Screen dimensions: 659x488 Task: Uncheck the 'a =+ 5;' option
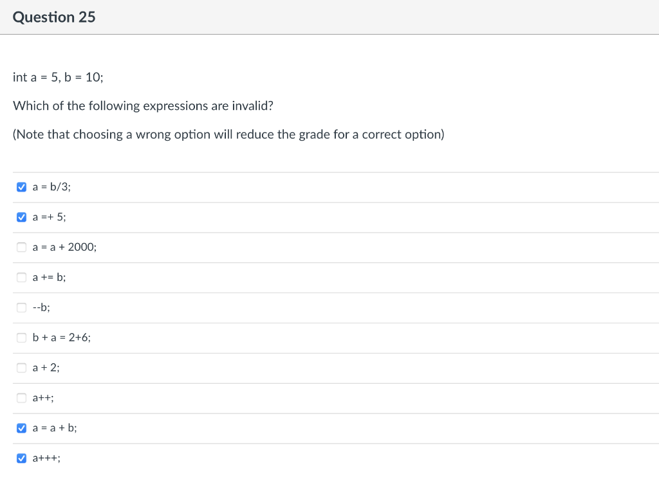click(x=22, y=217)
